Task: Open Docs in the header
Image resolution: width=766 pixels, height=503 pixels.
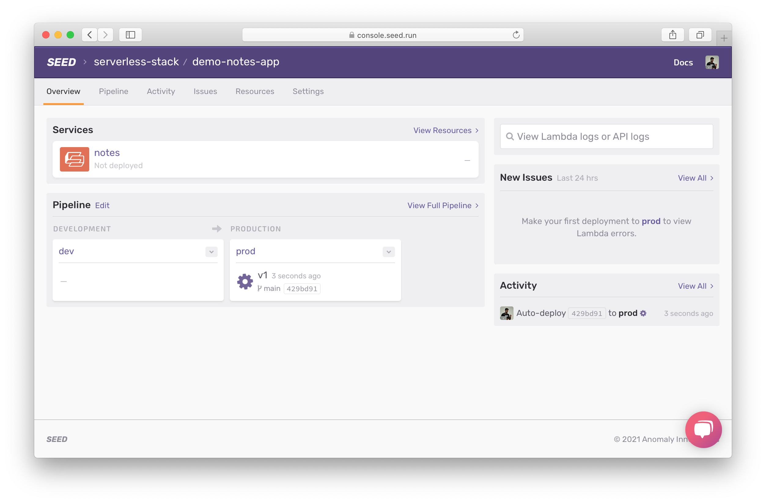Action: coord(683,62)
